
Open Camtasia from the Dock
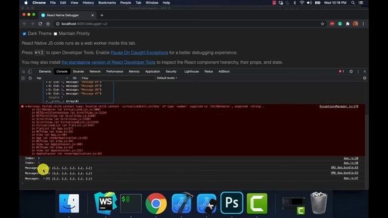[x=257, y=203]
